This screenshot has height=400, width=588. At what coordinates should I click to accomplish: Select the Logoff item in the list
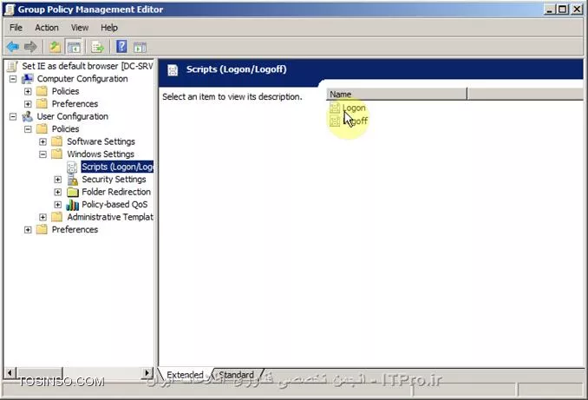(355, 121)
